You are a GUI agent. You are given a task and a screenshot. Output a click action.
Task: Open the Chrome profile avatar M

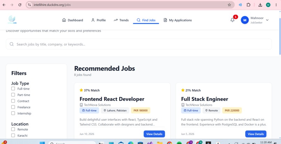tap(268, 5)
